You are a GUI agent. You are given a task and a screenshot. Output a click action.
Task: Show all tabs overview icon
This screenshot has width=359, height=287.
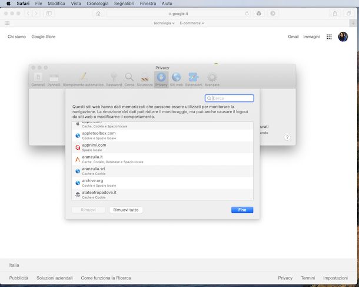tap(348, 14)
